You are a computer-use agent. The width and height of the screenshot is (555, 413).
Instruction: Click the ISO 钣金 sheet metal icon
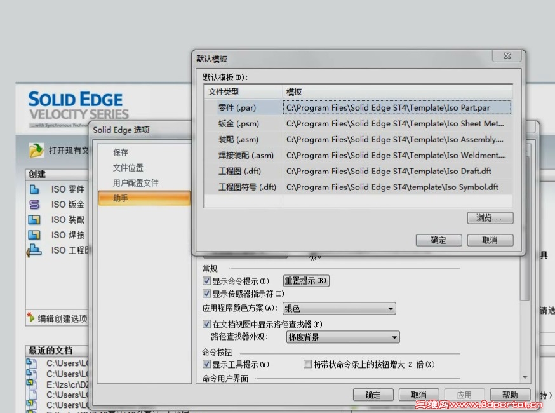point(34,205)
